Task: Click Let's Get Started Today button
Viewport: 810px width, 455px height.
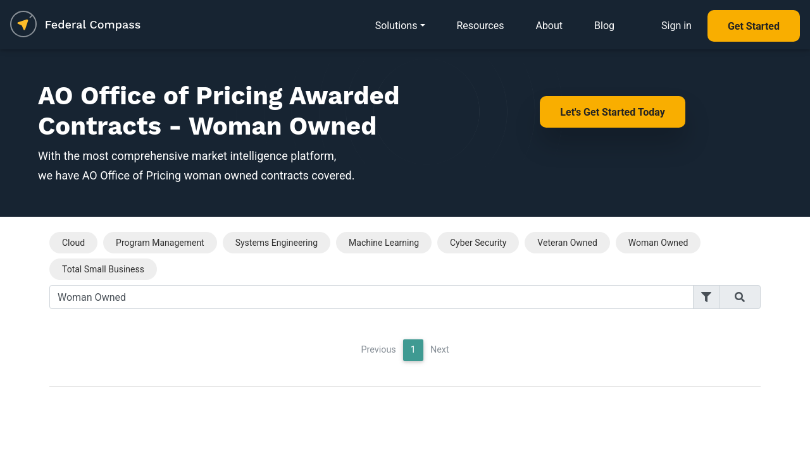Action: [612, 112]
